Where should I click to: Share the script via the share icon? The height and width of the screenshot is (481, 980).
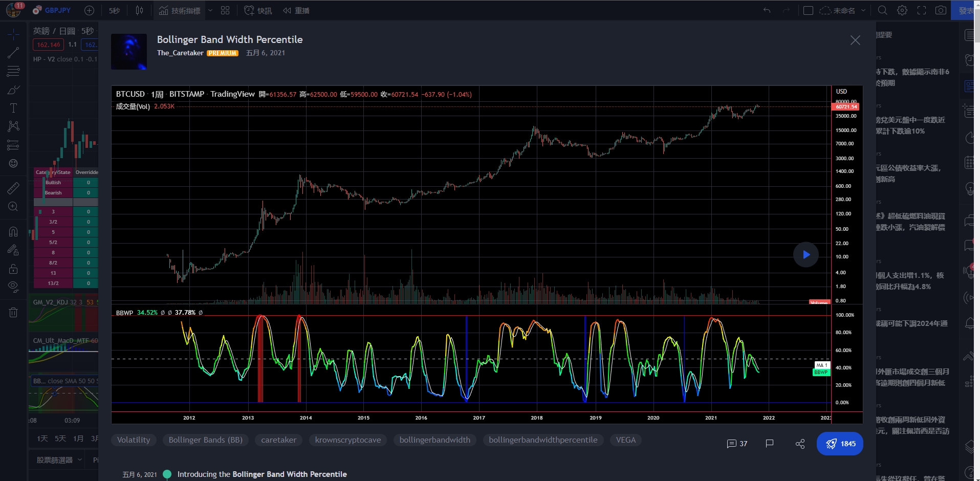800,444
